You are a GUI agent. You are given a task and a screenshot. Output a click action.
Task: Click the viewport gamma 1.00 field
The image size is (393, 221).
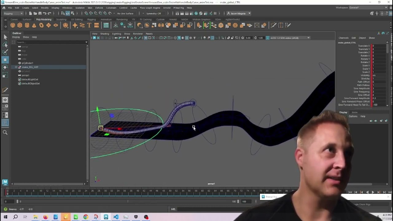260,38
